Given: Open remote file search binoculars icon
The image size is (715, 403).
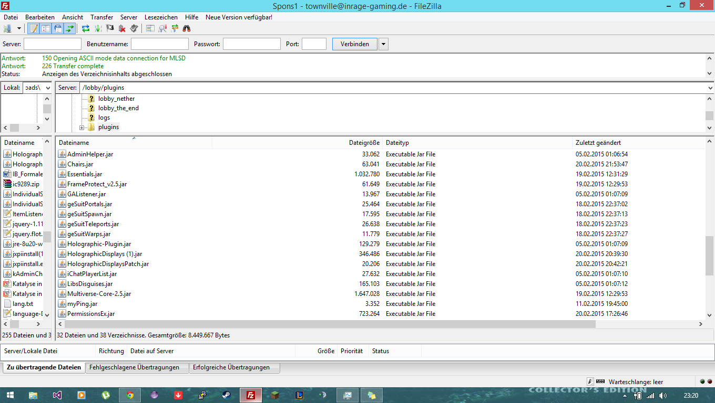Looking at the screenshot, I should point(187,28).
